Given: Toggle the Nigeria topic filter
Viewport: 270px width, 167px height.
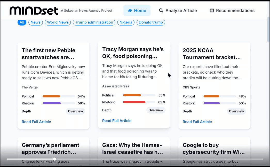Looking at the screenshot, I should pos(126,22).
